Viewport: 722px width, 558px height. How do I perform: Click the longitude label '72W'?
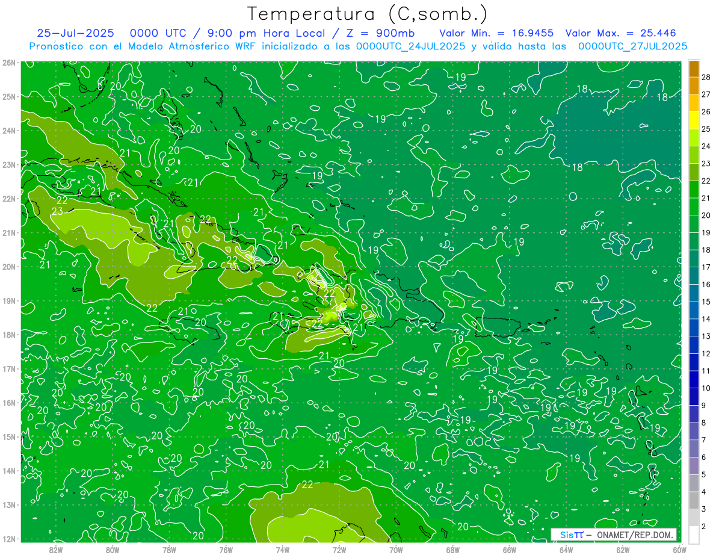339,550
